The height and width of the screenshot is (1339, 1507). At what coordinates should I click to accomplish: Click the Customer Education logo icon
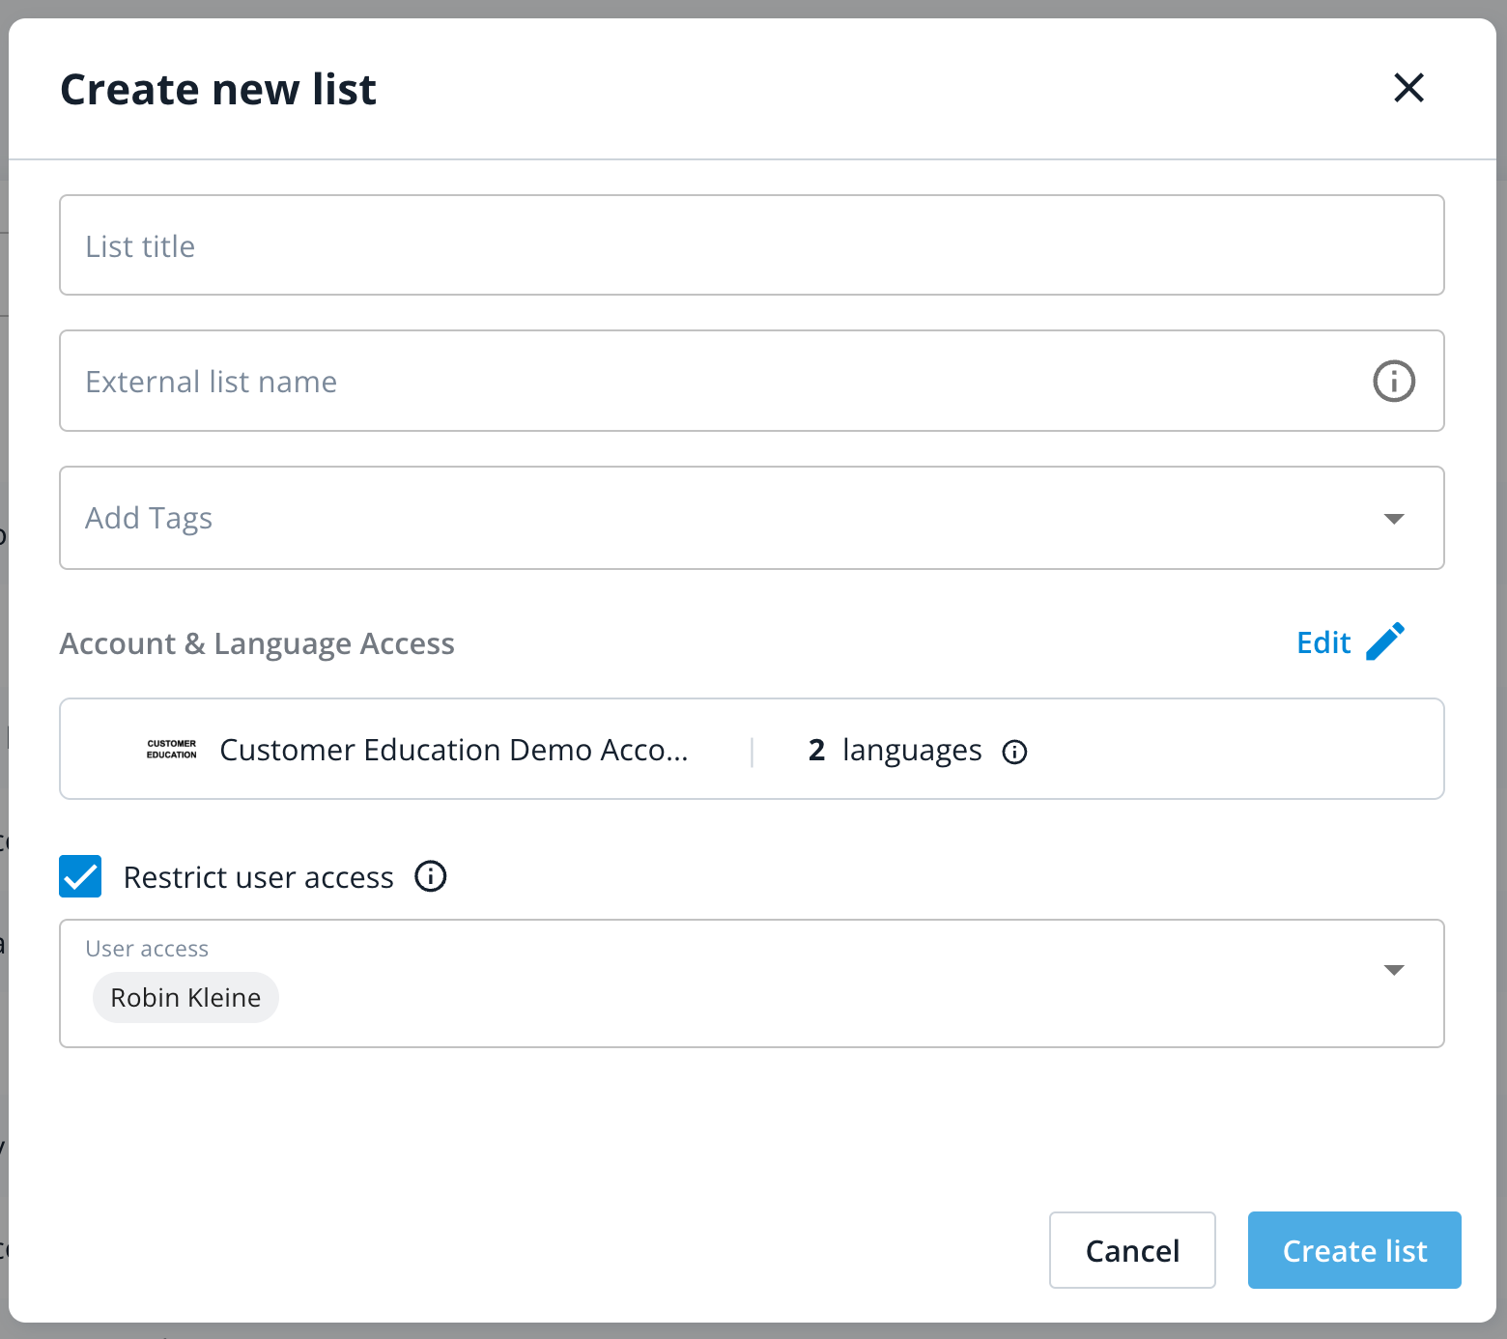[171, 750]
